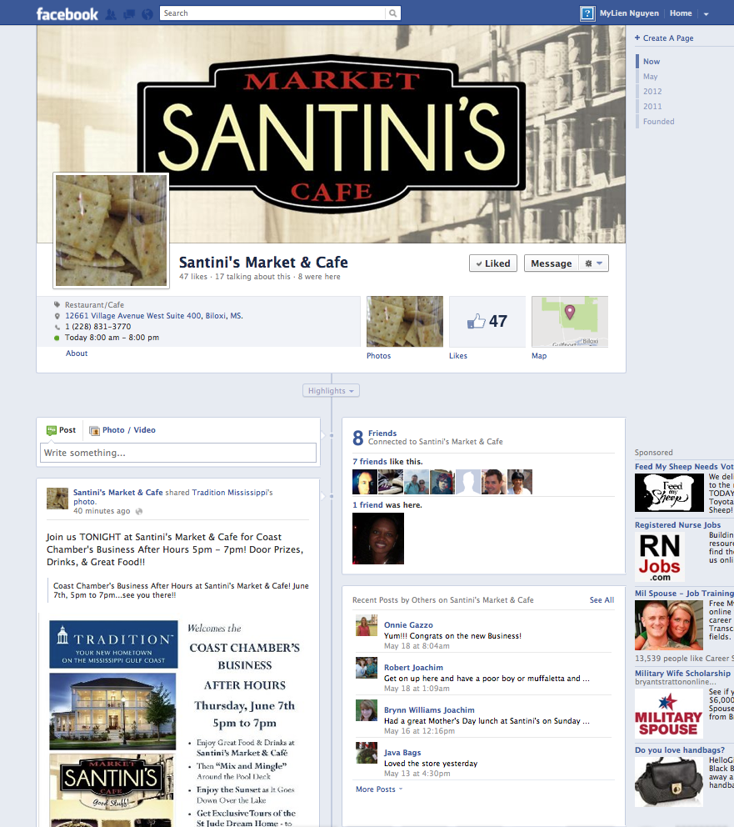Jump to Founded on the timeline
This screenshot has width=734, height=827.
[x=659, y=122]
